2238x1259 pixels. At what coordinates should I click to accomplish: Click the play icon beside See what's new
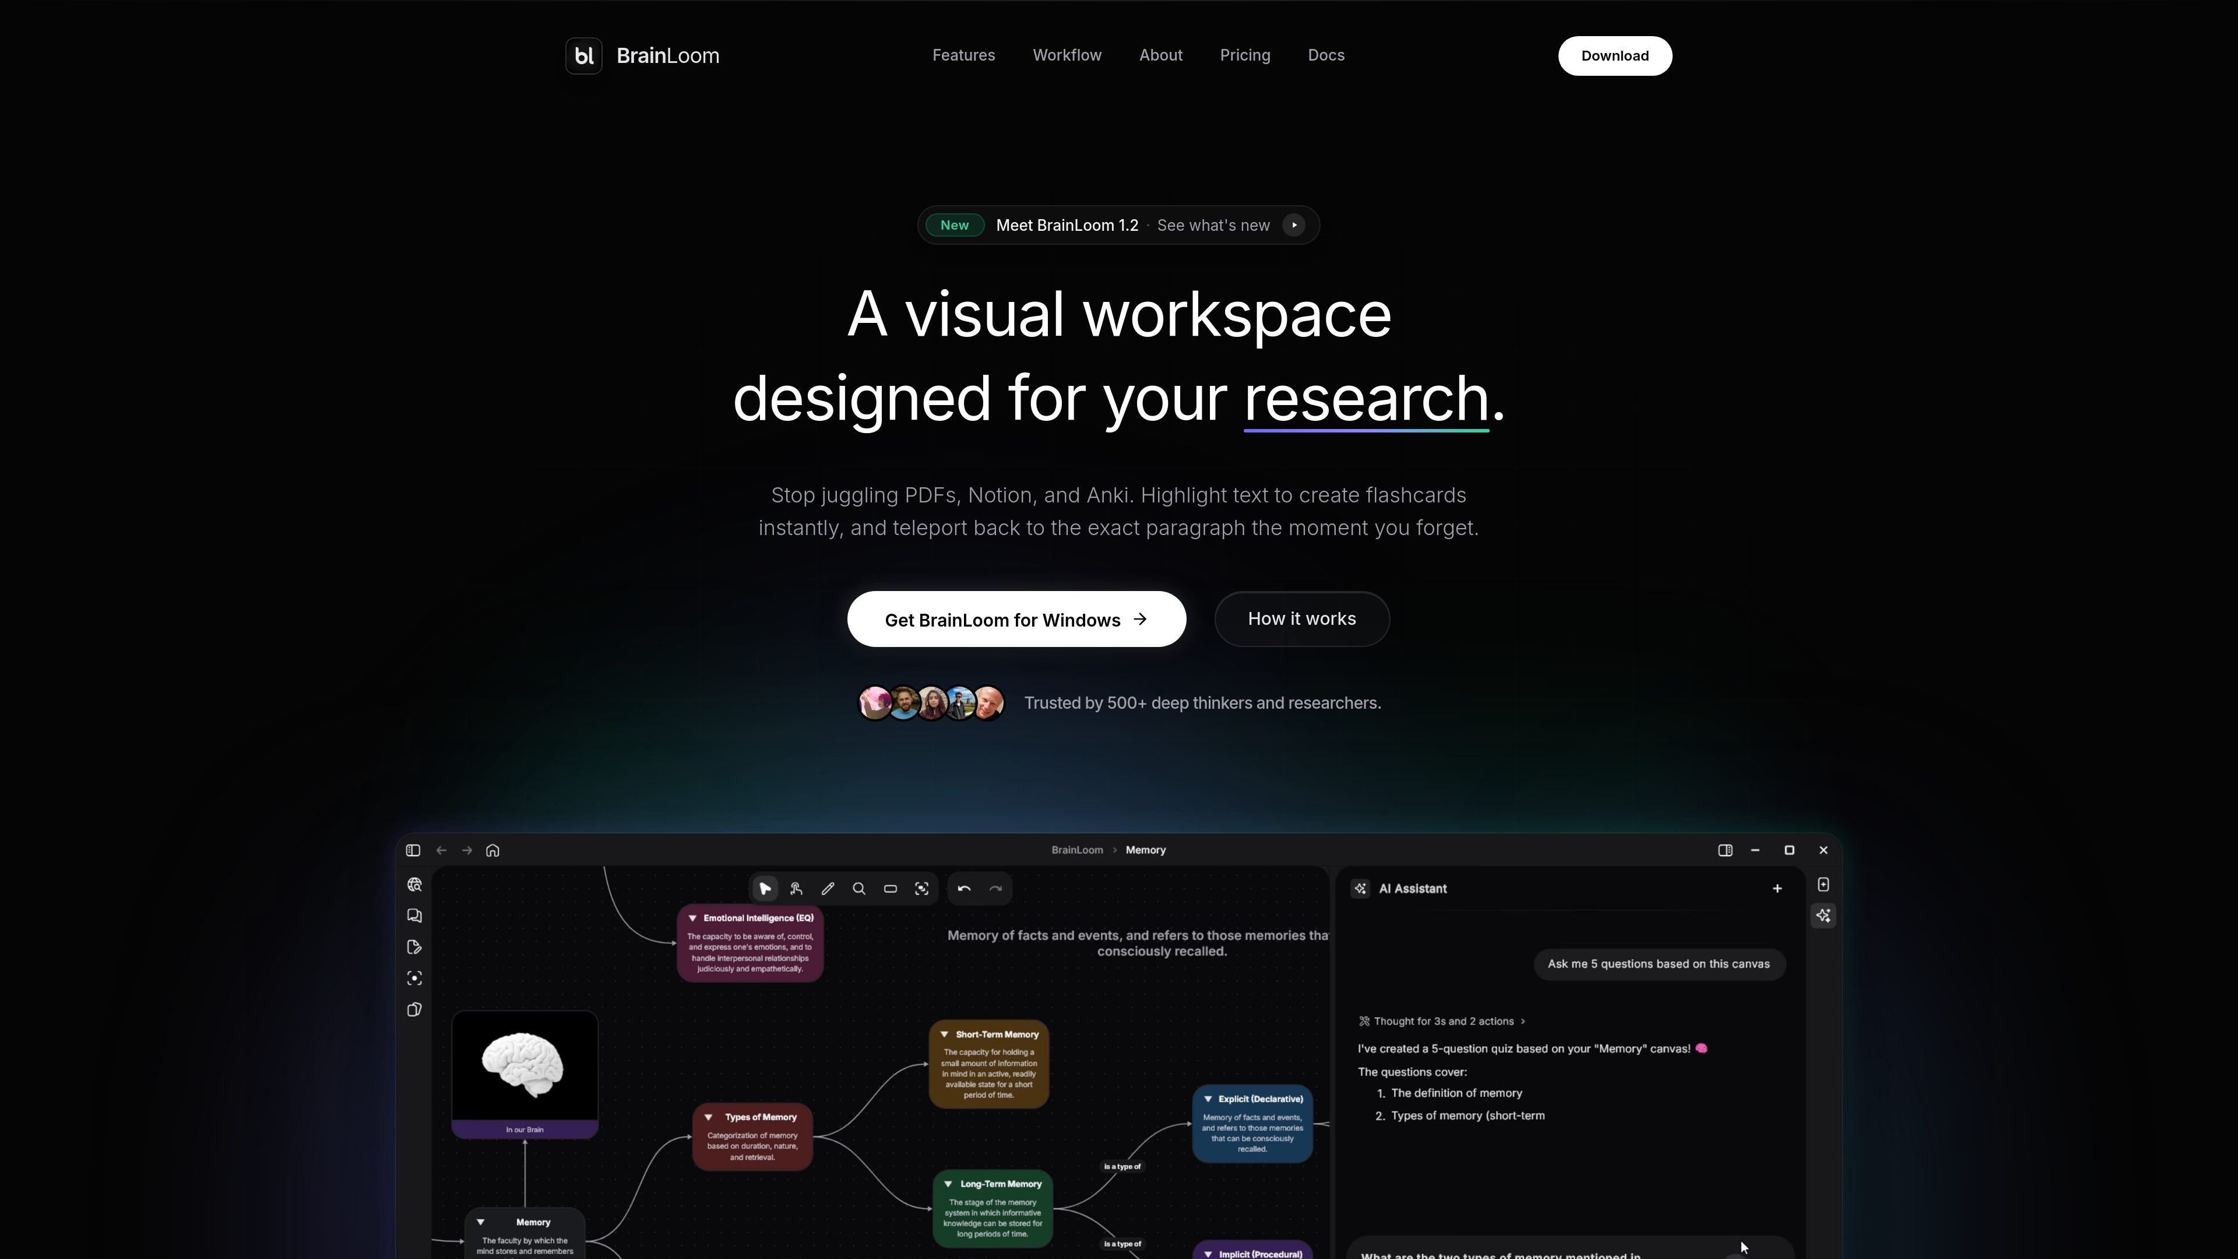[x=1294, y=225]
